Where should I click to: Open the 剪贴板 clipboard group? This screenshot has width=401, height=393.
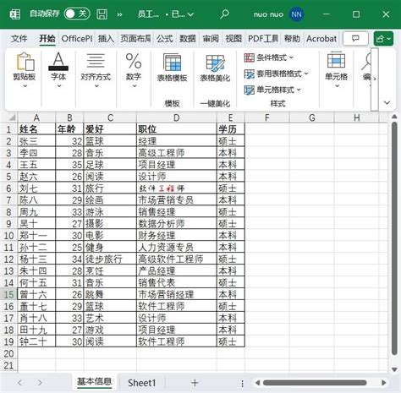[25, 70]
